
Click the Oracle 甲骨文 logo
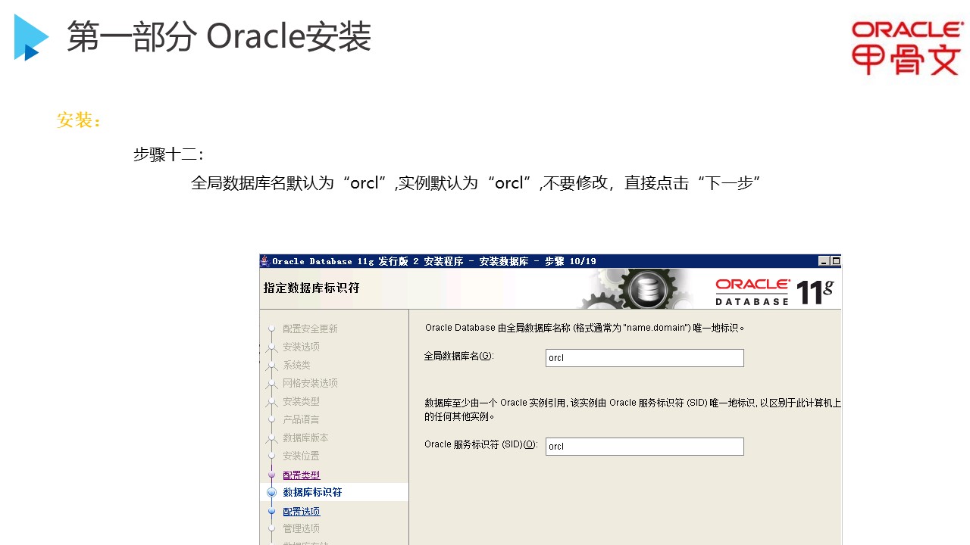pyautogui.click(x=906, y=48)
